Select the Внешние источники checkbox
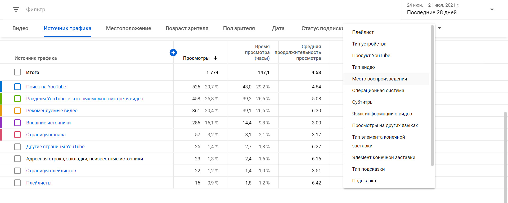508x203 pixels. click(x=17, y=123)
